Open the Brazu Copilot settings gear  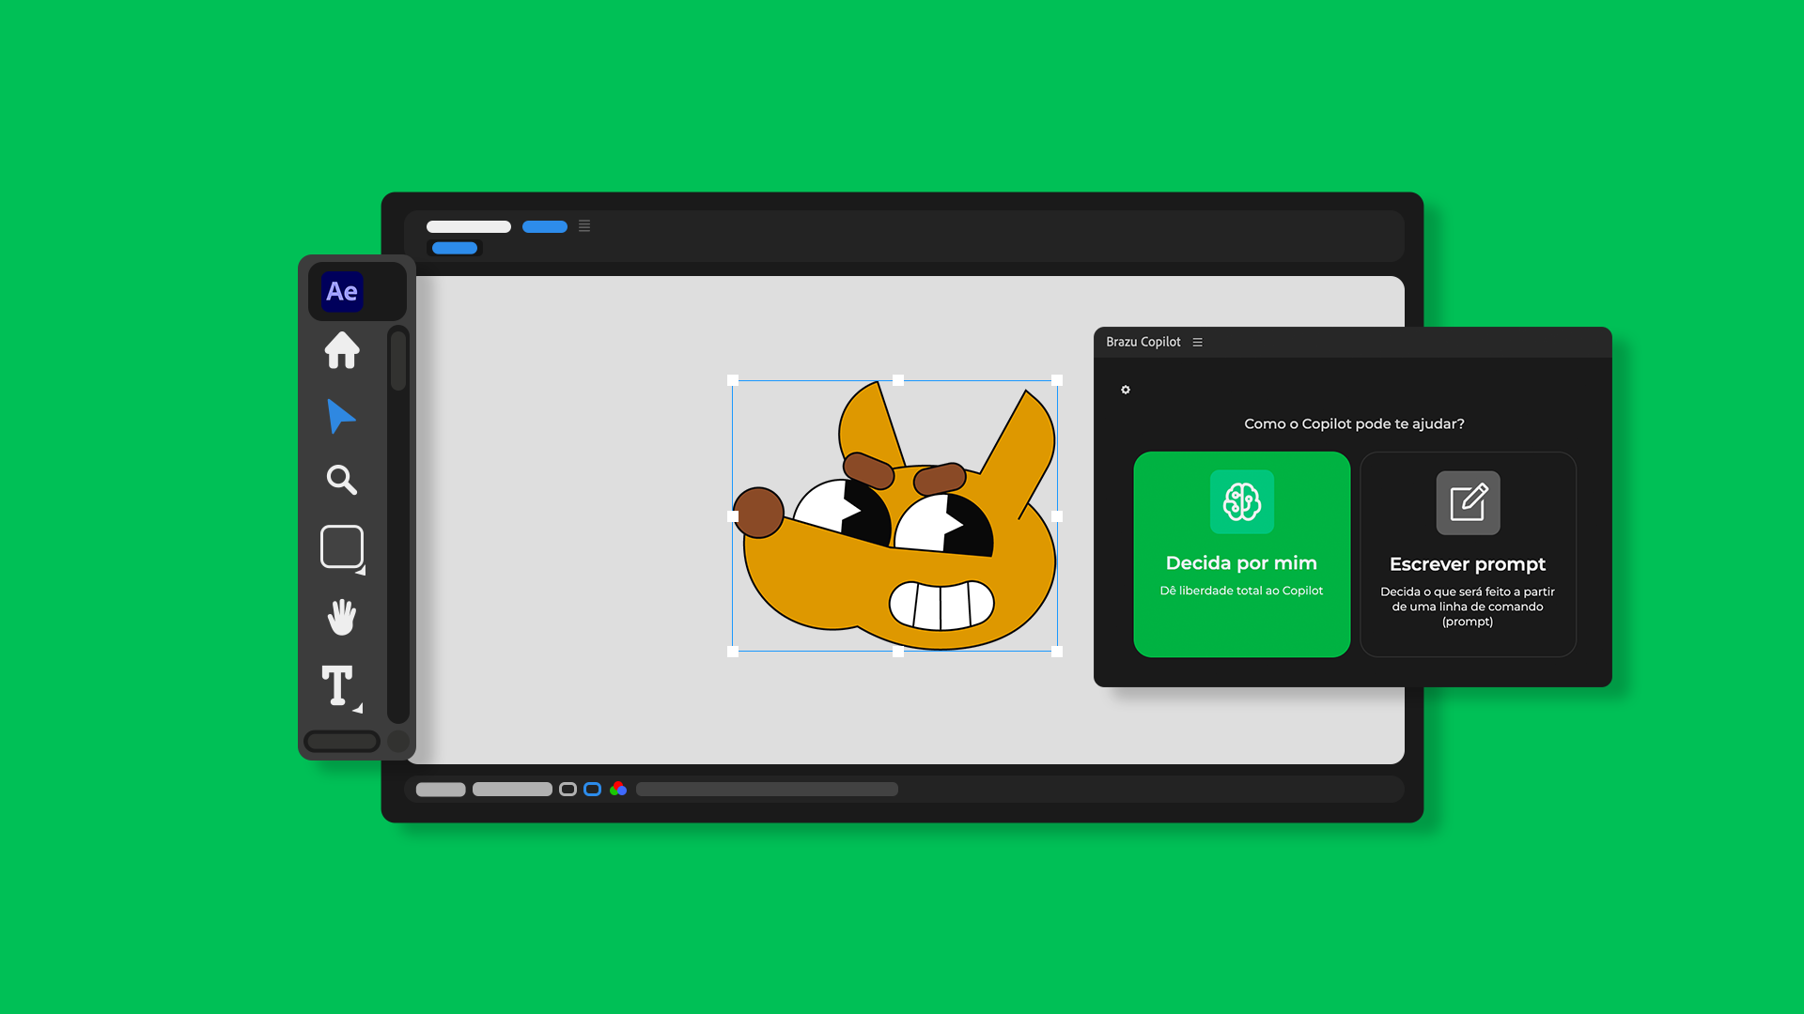tap(1126, 390)
